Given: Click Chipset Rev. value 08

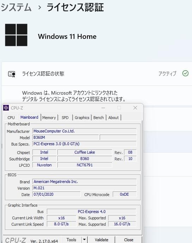Looking at the screenshot, I should (x=130, y=152).
